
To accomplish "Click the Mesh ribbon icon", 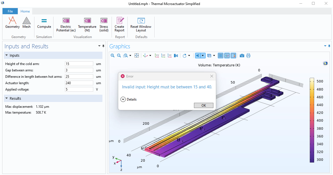I will [x=26, y=22].
